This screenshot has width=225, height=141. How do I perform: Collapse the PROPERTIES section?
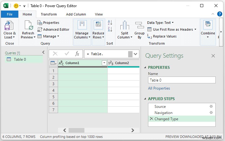click(145, 67)
